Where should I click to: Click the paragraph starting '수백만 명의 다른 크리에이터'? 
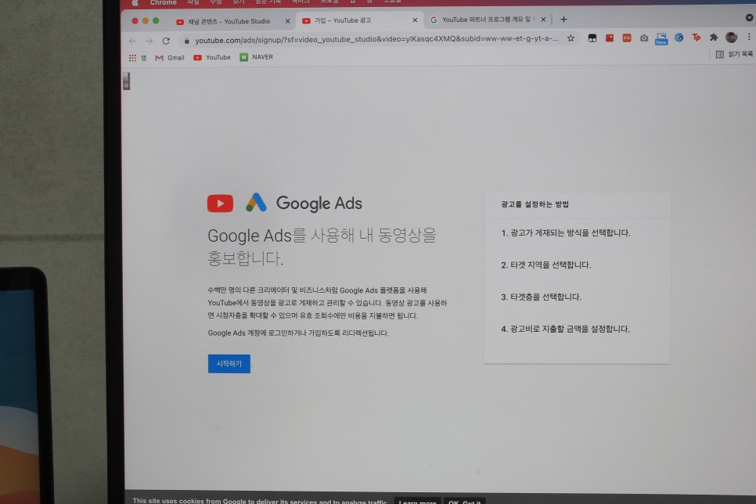tap(327, 303)
